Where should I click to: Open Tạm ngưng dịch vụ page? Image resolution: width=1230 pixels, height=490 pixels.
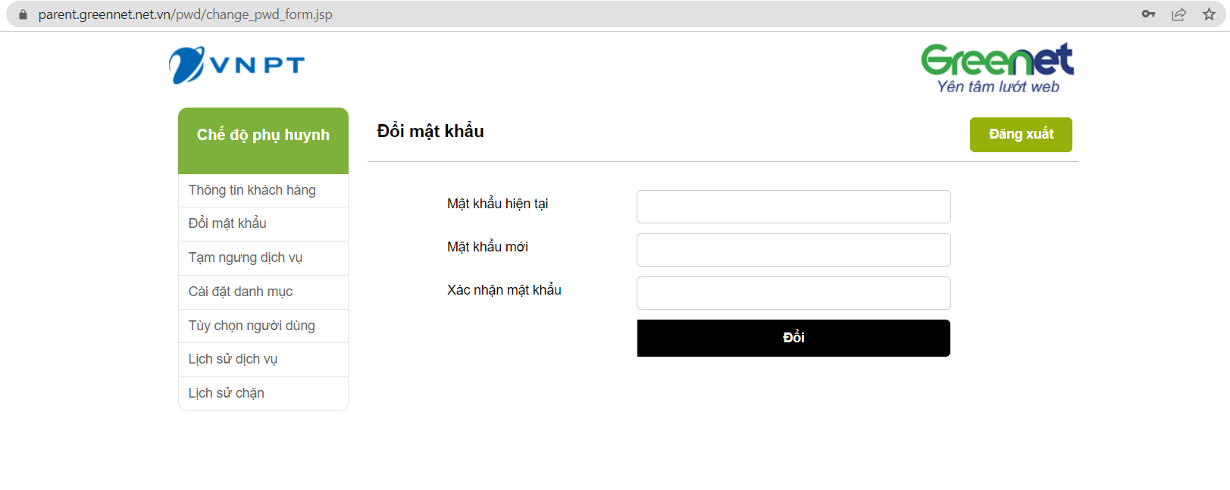click(x=246, y=257)
